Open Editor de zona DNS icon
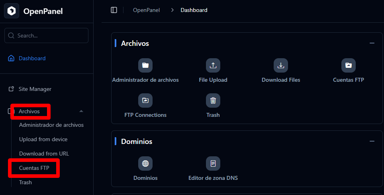 click(213, 163)
